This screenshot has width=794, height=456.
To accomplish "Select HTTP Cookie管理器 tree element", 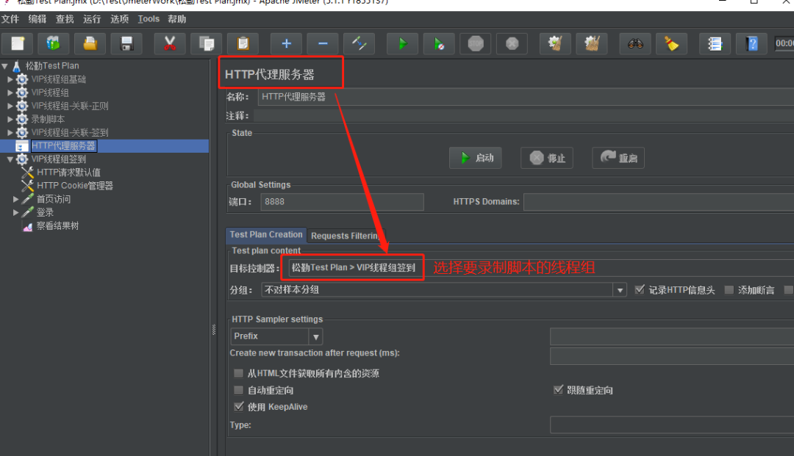I will [x=74, y=186].
